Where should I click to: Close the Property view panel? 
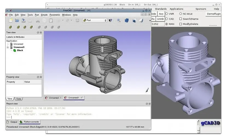click(x=41, y=77)
